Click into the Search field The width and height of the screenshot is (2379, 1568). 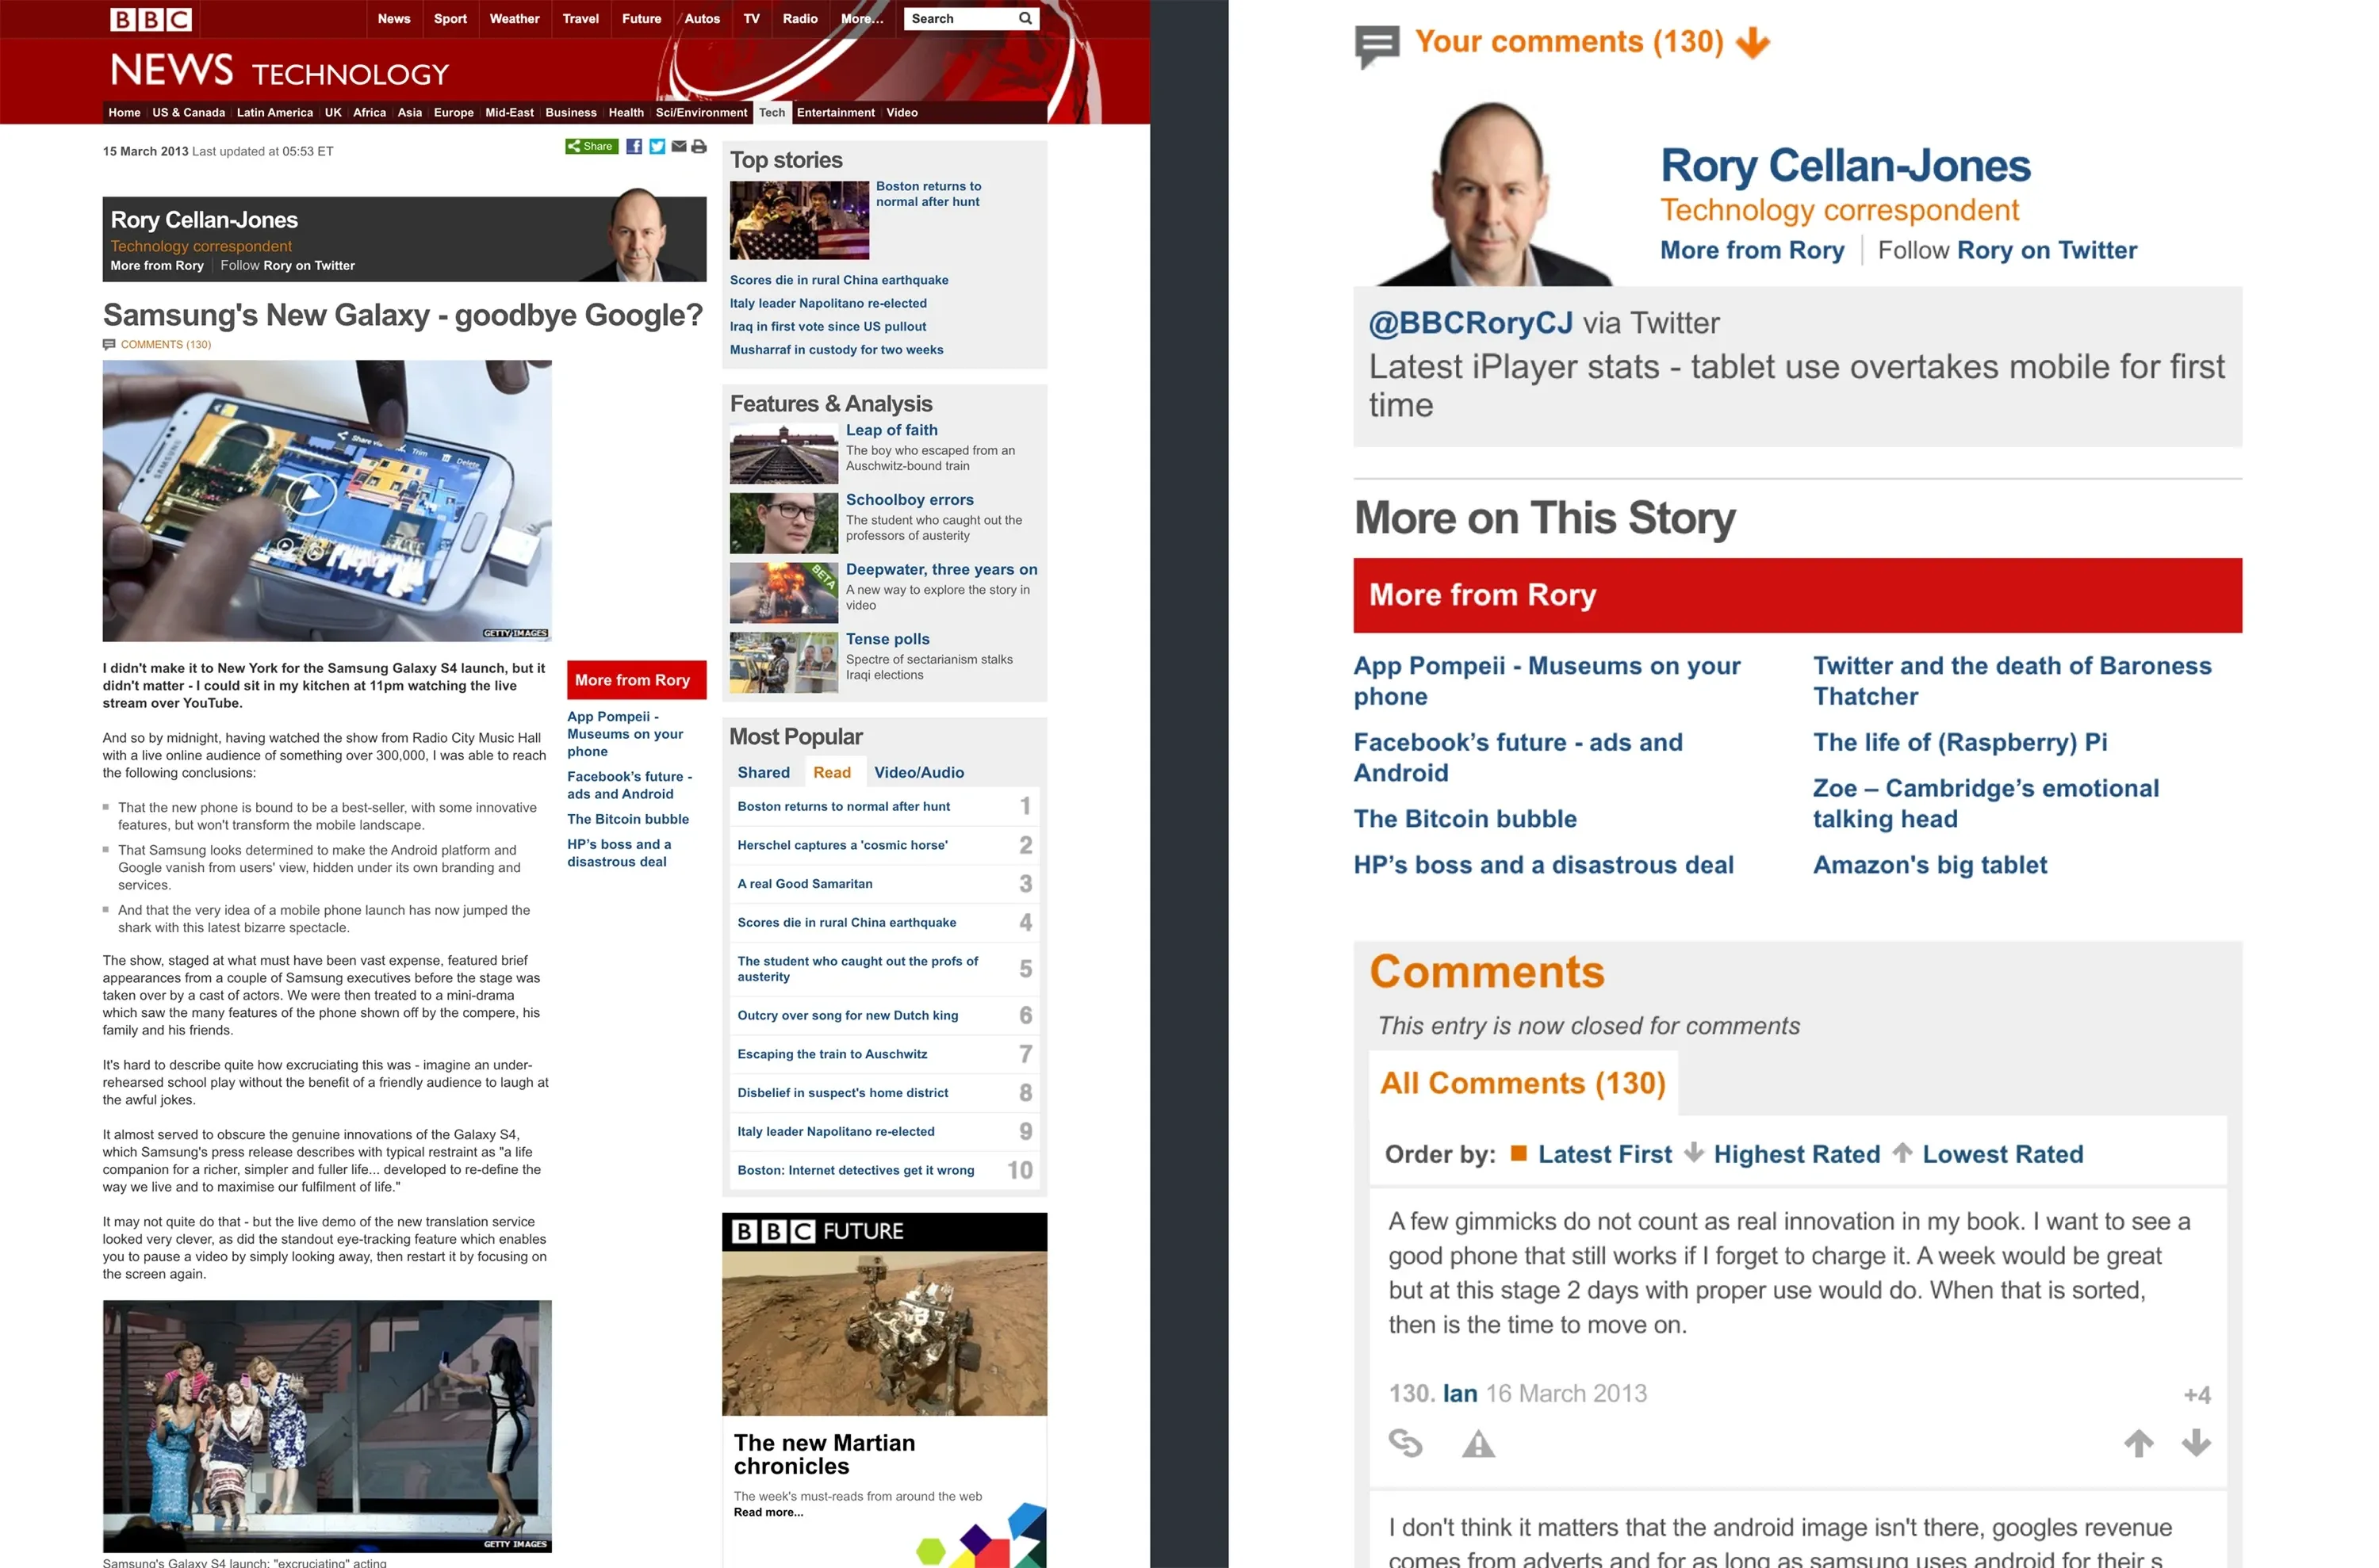tap(959, 19)
